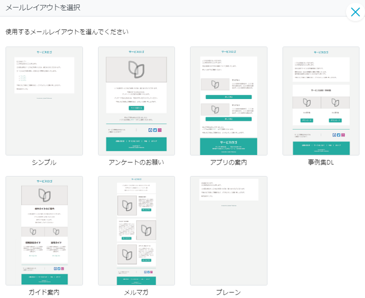Close the mail layout selection dialog
The height and width of the screenshot is (298, 365).
[355, 12]
